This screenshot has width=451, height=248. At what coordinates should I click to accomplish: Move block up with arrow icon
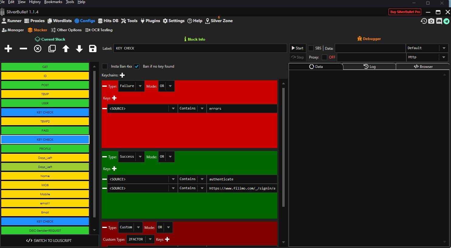66,49
